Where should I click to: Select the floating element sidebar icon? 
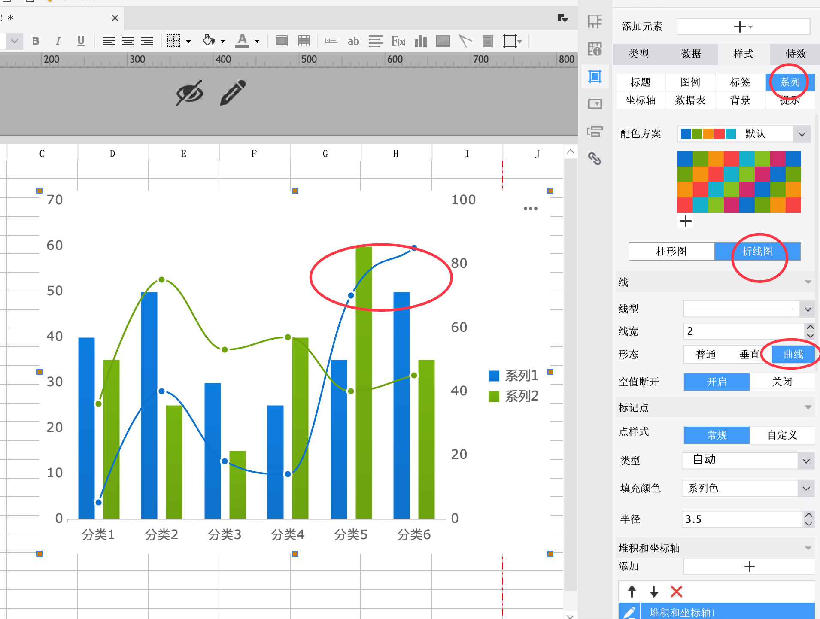pyautogui.click(x=595, y=76)
